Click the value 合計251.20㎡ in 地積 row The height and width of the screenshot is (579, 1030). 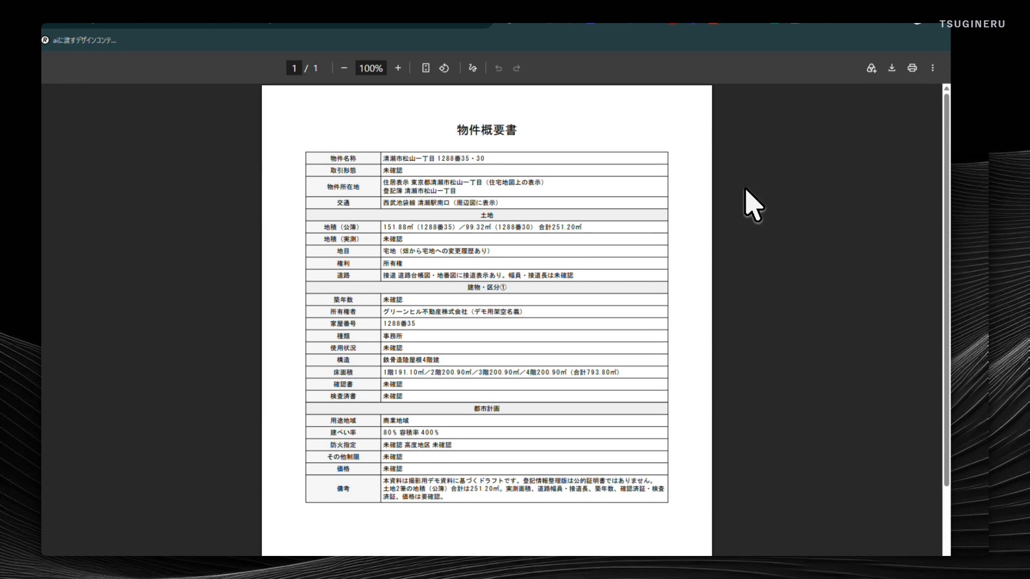tap(560, 227)
